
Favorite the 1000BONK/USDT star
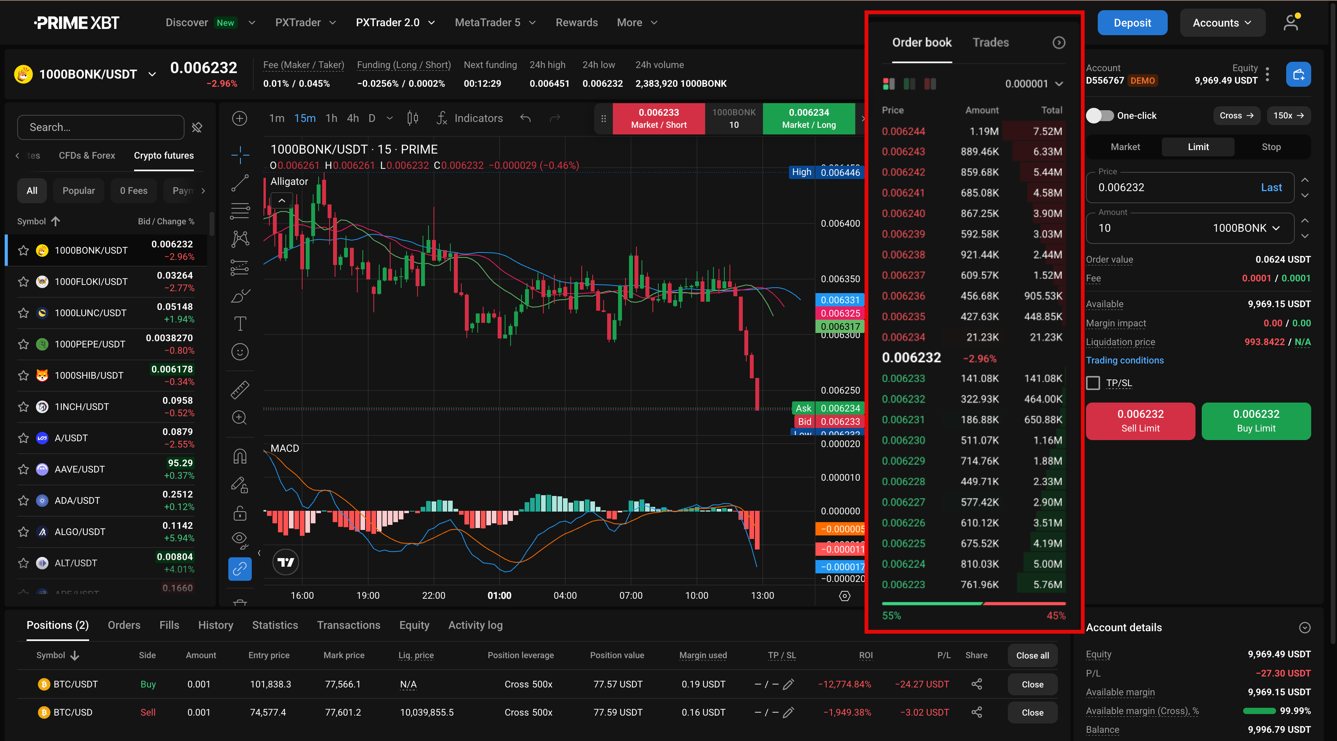click(23, 250)
